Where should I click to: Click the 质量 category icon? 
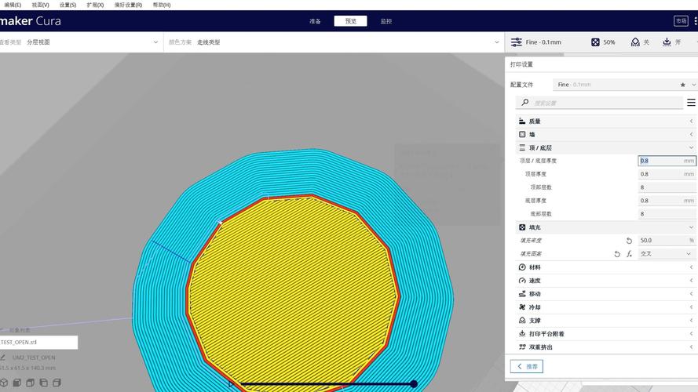pos(522,121)
